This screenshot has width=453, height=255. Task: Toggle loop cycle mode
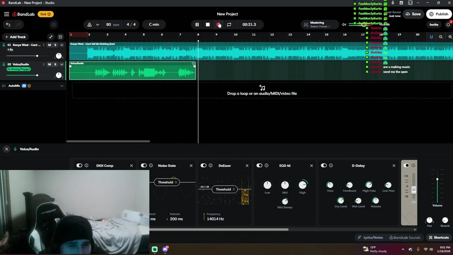click(x=229, y=24)
